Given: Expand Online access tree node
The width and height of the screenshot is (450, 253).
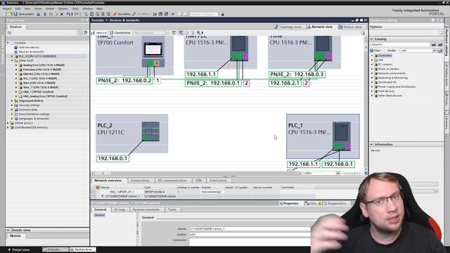Looking at the screenshot, I should coord(8,123).
